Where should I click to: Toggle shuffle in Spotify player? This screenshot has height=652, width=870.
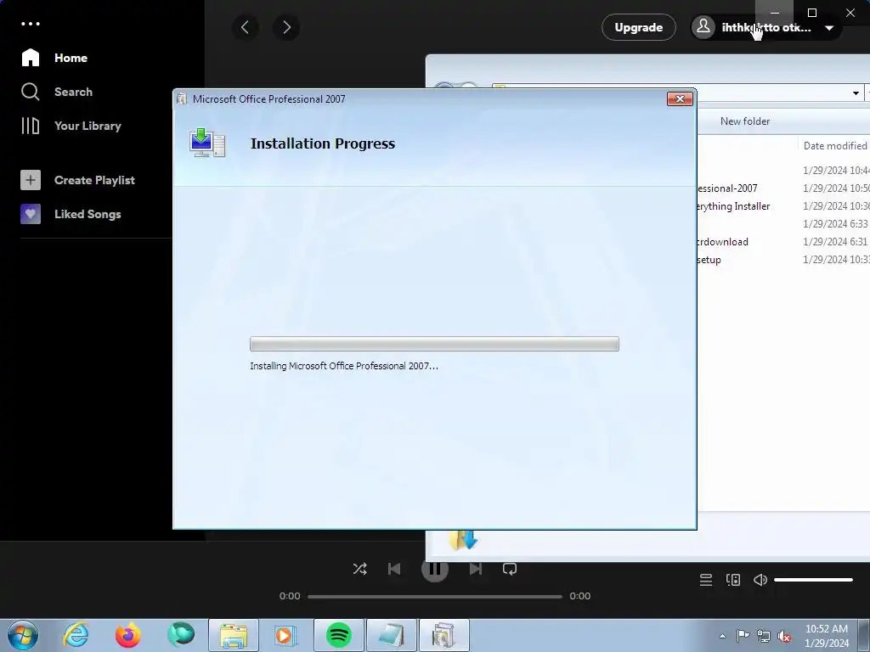click(359, 569)
